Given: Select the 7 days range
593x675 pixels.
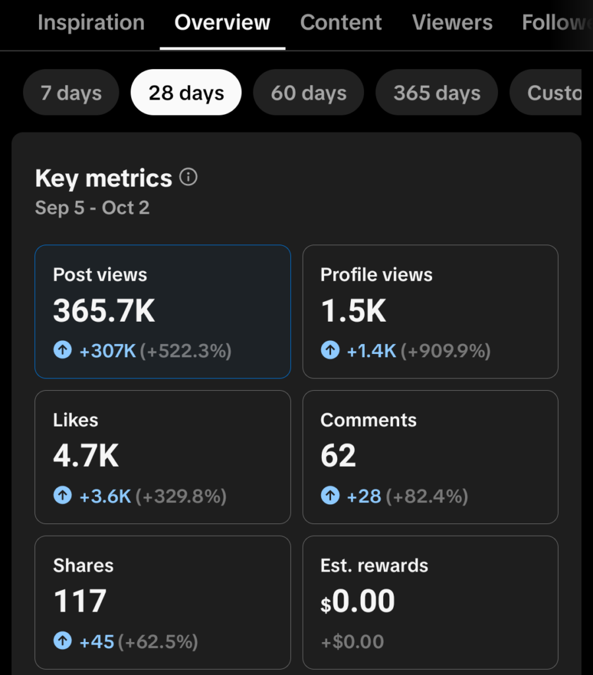Looking at the screenshot, I should 71,92.
